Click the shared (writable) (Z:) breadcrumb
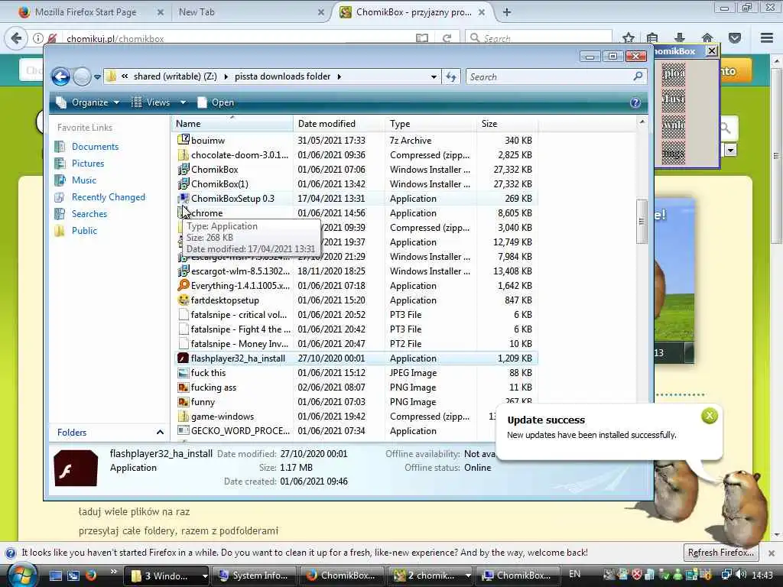The image size is (783, 587). [x=175, y=76]
